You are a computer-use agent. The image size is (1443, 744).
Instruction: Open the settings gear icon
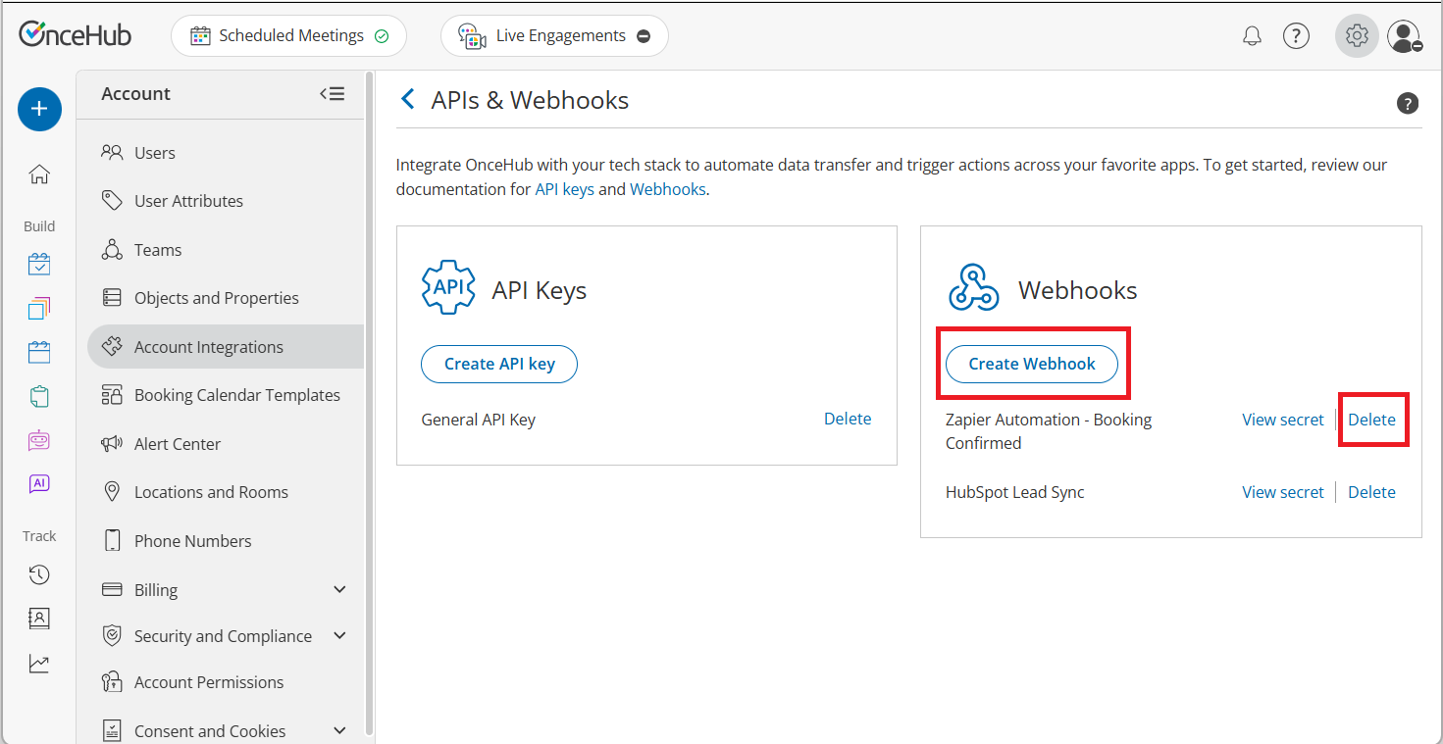click(1357, 35)
